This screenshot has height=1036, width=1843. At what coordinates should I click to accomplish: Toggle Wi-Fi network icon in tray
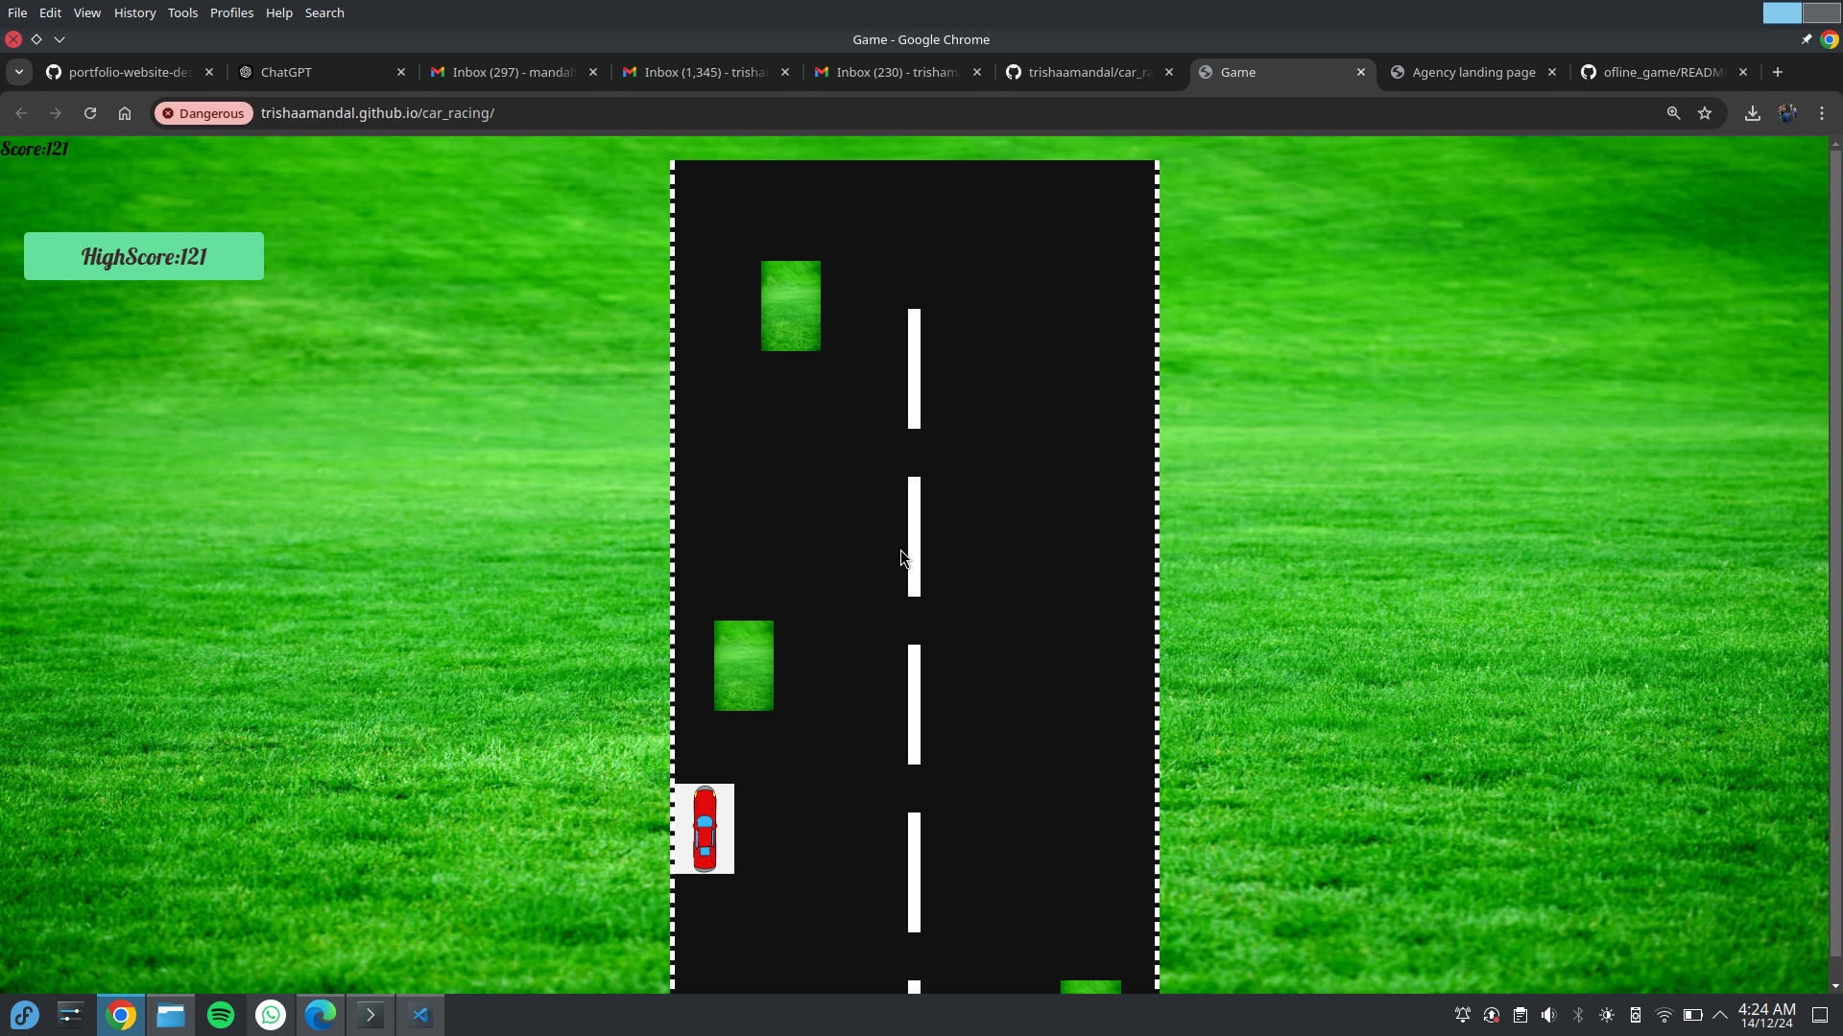point(1664,1015)
